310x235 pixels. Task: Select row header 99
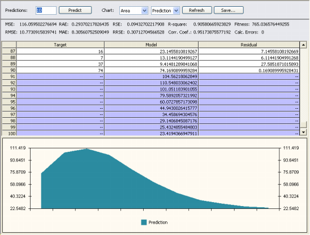9,127
